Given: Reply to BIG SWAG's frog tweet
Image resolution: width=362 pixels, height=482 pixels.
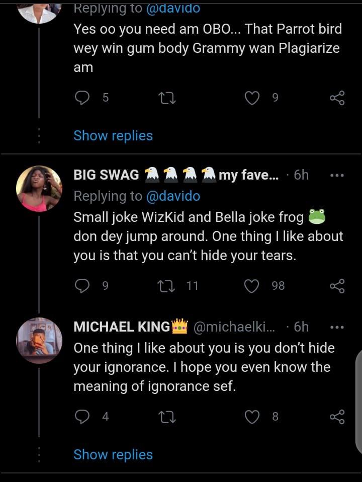Looking at the screenshot, I should point(81,286).
